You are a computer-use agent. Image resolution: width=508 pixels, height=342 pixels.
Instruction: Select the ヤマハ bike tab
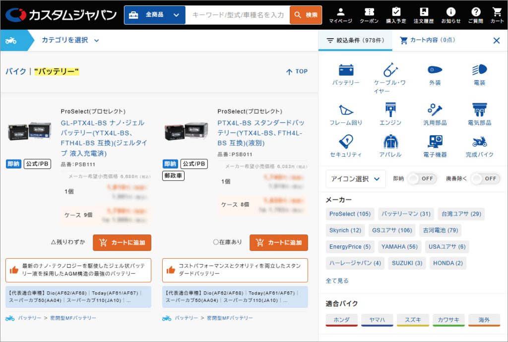(x=377, y=320)
